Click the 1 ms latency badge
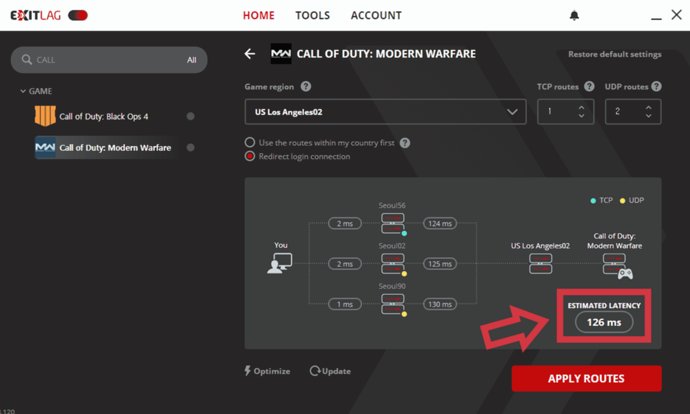Image resolution: width=690 pixels, height=414 pixels. tap(345, 304)
